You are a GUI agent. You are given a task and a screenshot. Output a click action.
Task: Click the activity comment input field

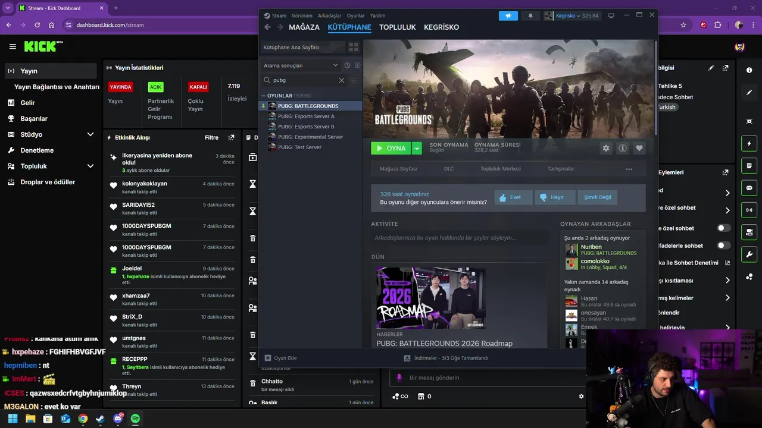point(459,238)
